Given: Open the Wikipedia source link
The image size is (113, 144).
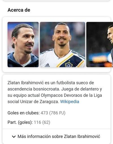Looking at the screenshot, I should click(69, 102).
